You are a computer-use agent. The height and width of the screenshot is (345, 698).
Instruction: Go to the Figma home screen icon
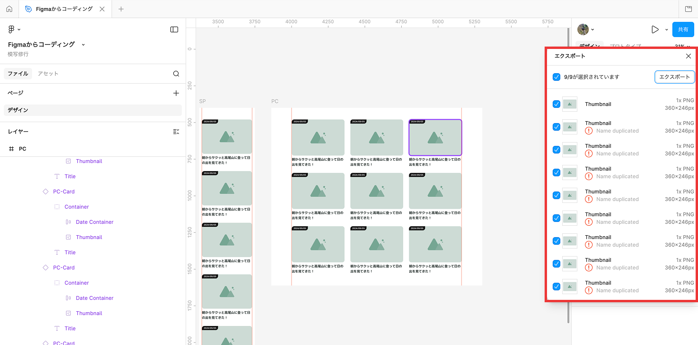tap(9, 9)
